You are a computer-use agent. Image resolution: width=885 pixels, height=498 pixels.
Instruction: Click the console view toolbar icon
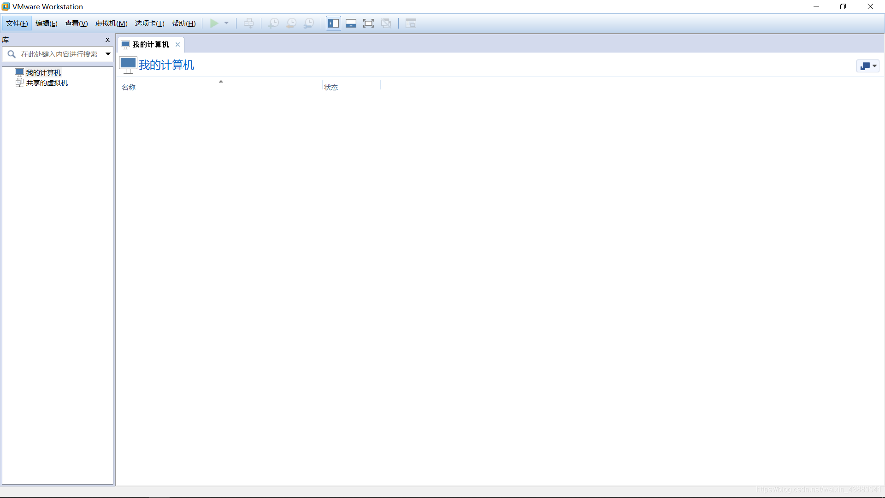pyautogui.click(x=411, y=24)
